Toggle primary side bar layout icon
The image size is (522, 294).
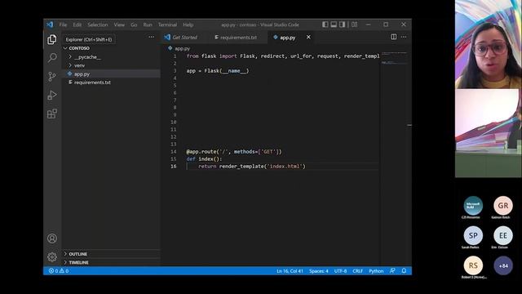(x=325, y=24)
